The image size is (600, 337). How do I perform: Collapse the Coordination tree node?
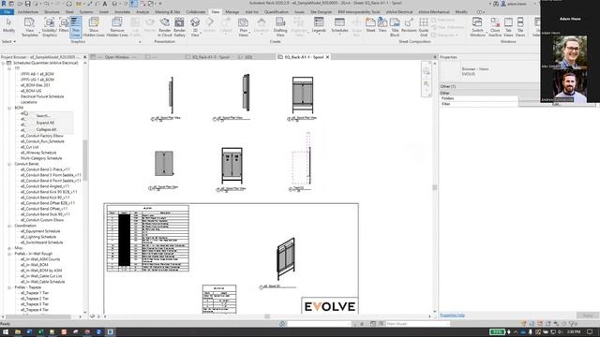point(9,226)
